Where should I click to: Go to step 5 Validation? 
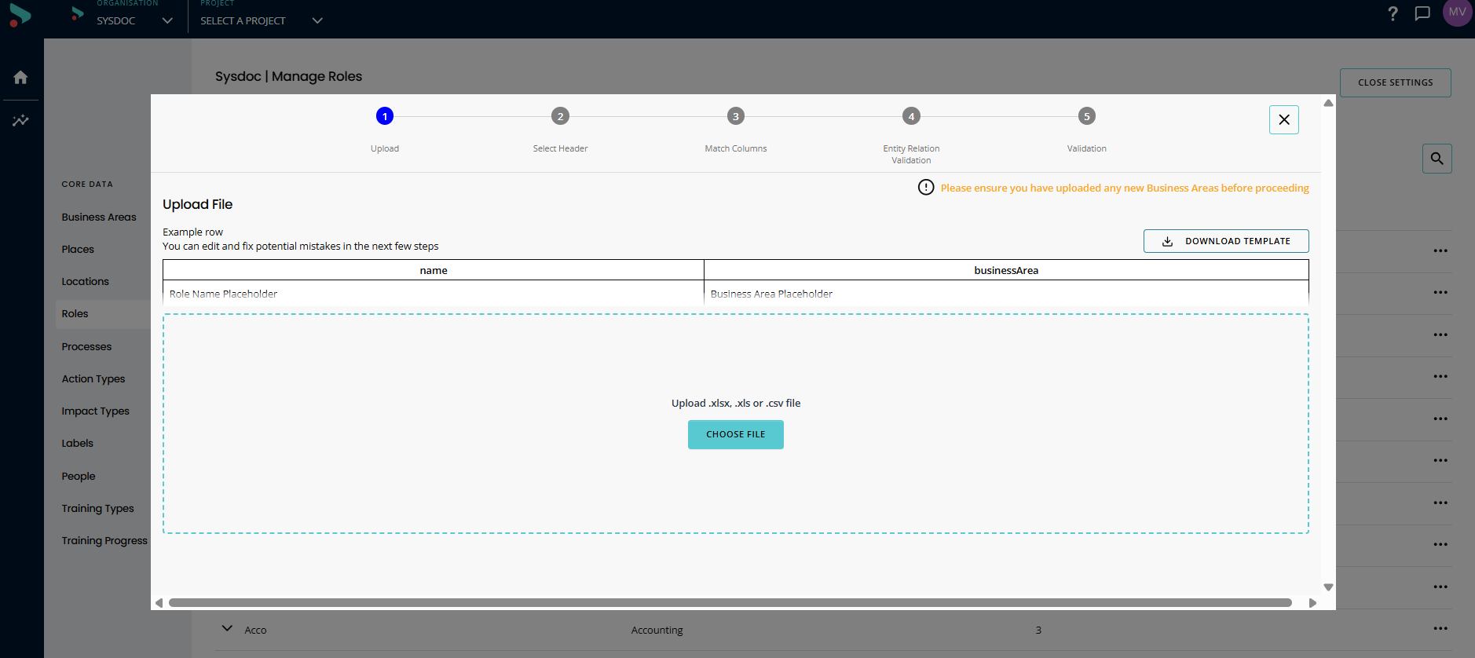tap(1087, 116)
